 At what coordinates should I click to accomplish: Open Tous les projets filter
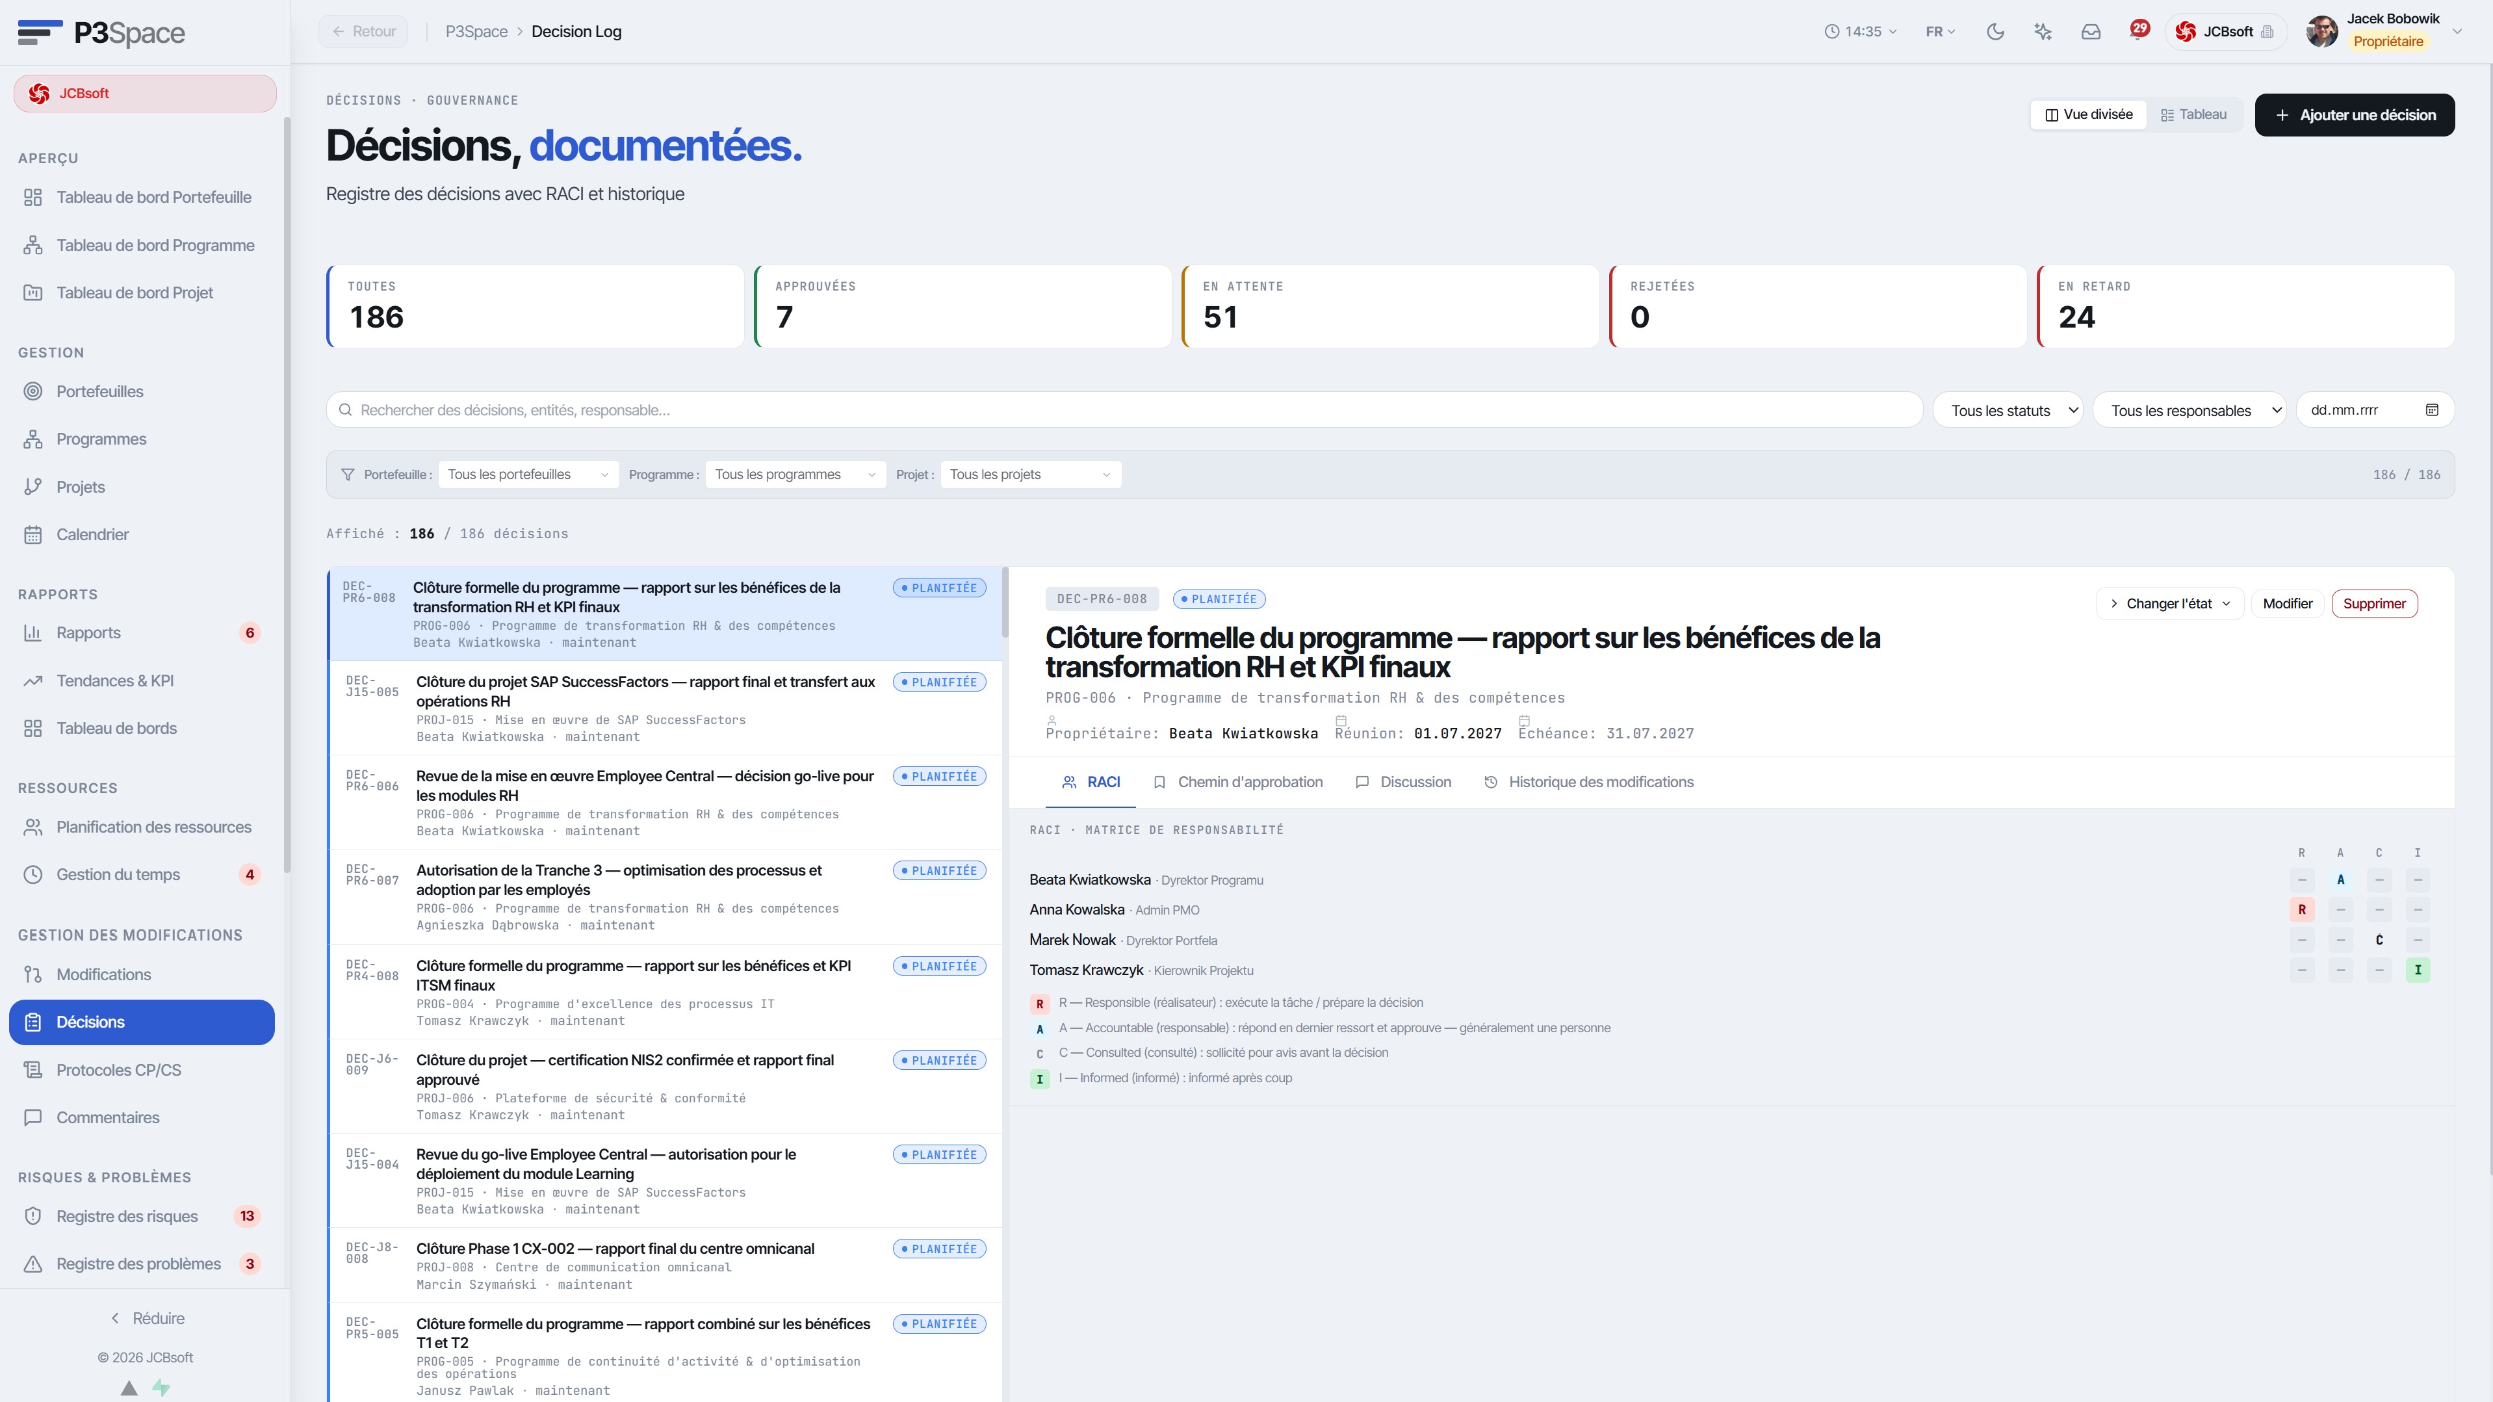click(1029, 474)
